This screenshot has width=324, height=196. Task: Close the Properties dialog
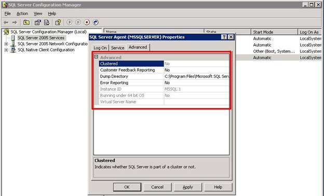231,37
